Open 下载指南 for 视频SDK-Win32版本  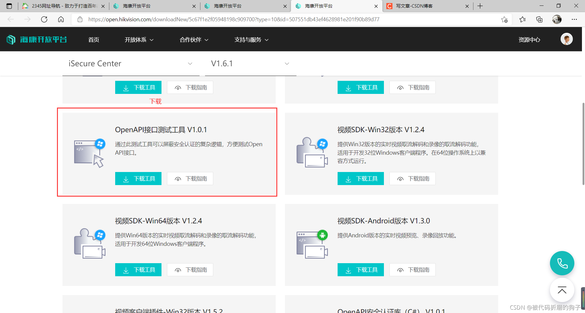(x=413, y=179)
